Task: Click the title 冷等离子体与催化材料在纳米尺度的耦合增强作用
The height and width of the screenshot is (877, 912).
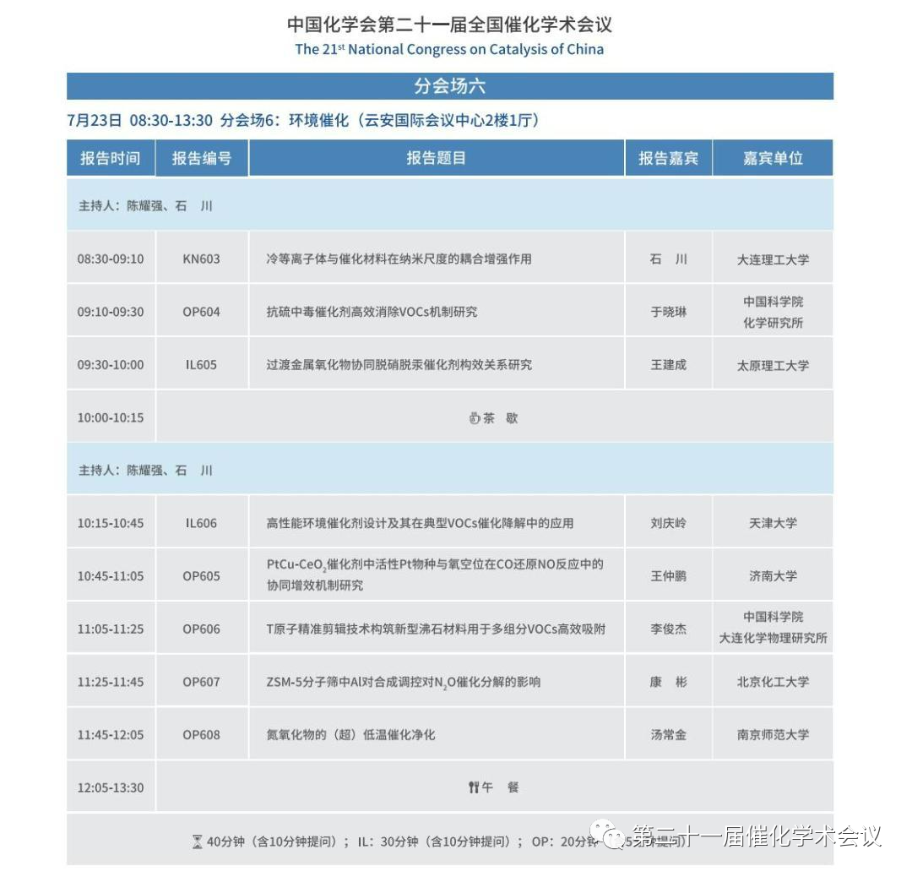Action: (399, 259)
